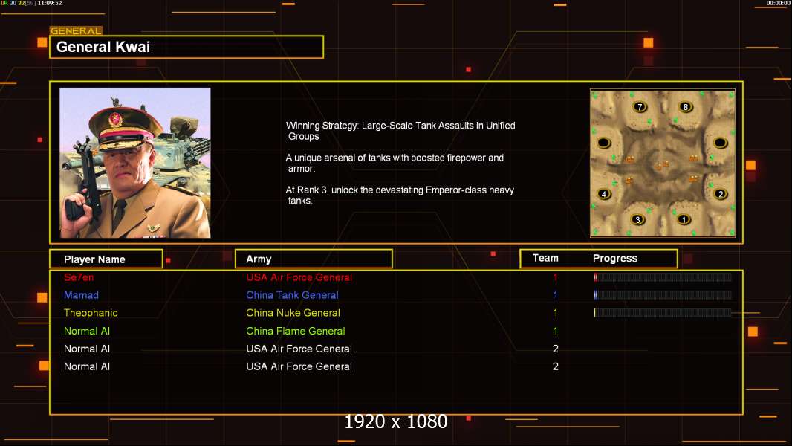
Task: Click start position 7 on the map
Action: tap(640, 106)
